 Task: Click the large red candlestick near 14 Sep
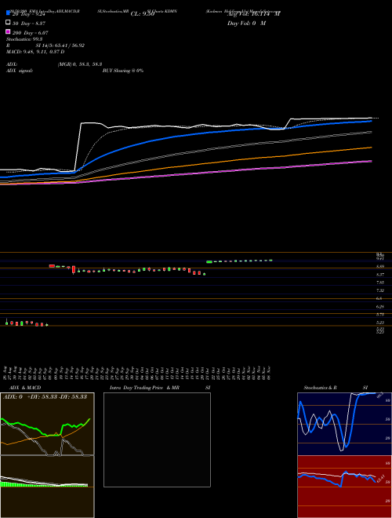(x=74, y=269)
